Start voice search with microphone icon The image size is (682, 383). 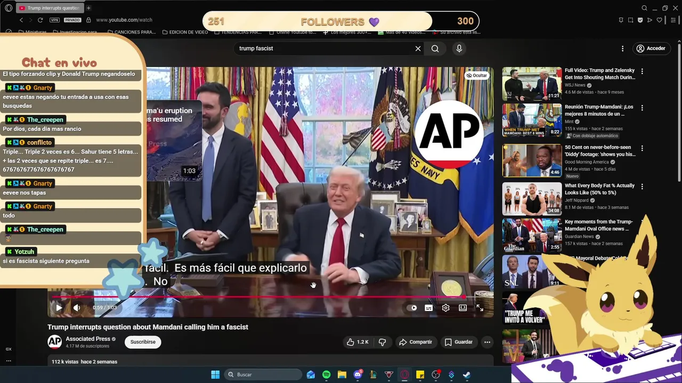click(x=459, y=48)
